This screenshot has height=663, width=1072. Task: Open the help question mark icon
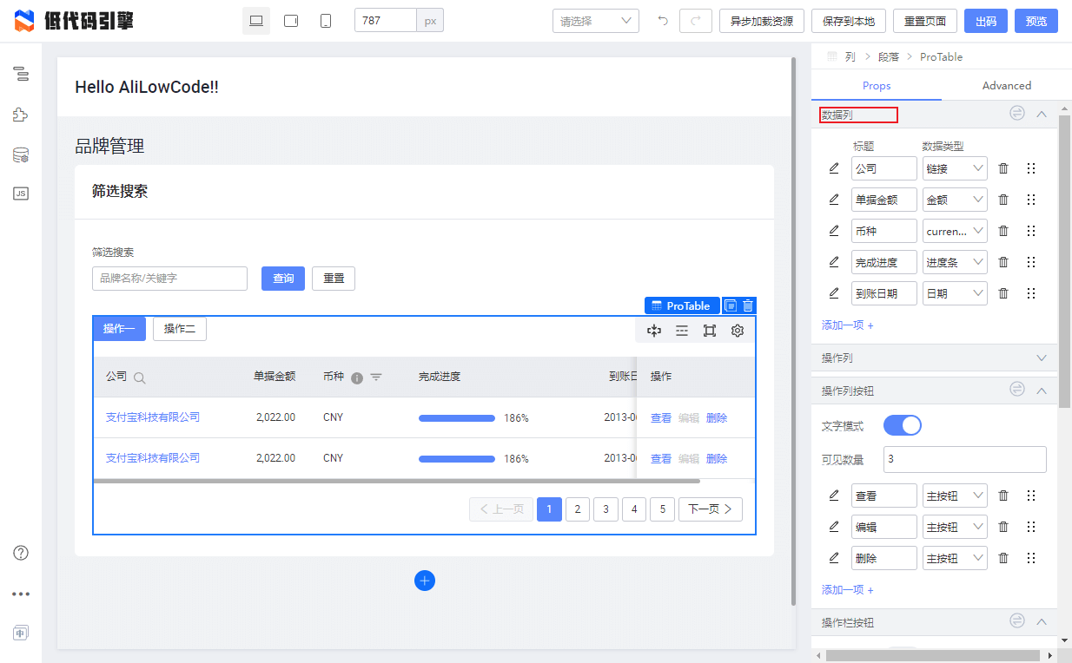tap(21, 553)
